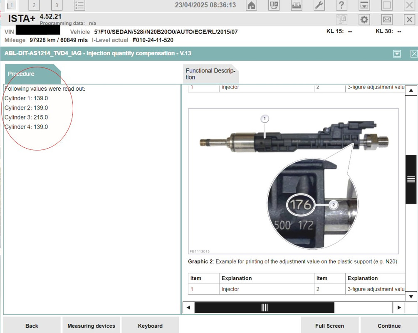Click the horizontal scrollbar thumb
This screenshot has width=418, height=333.
tap(264, 307)
